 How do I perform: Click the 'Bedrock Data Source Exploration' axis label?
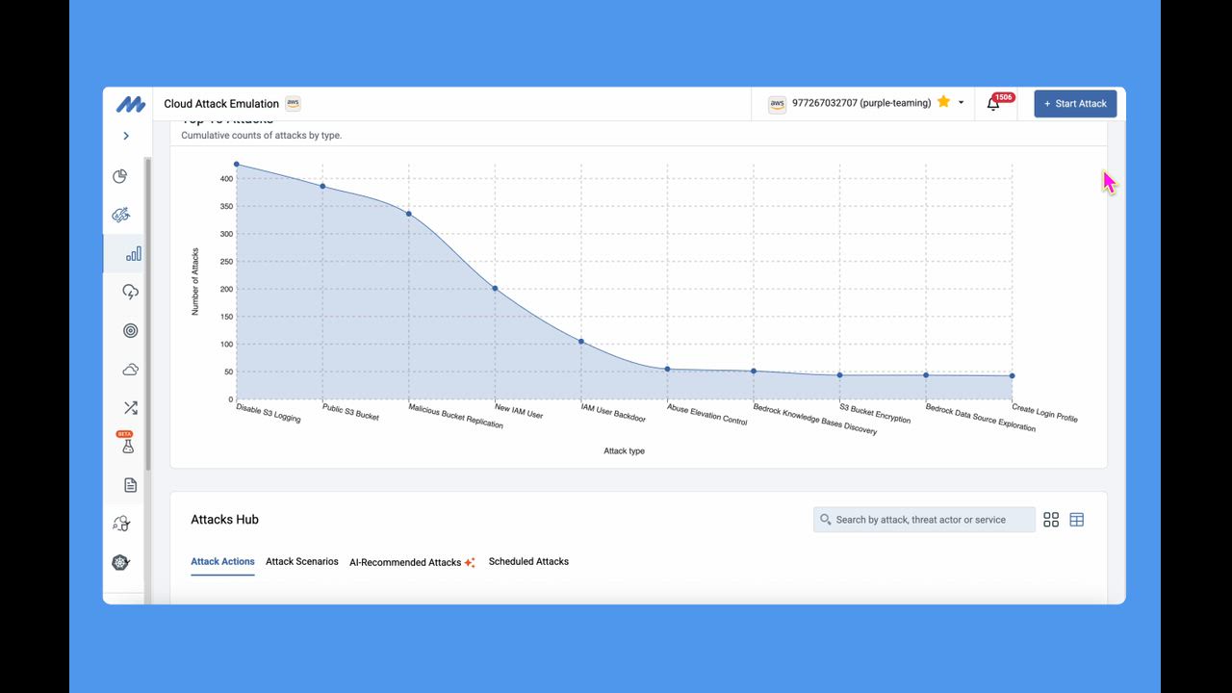point(981,418)
